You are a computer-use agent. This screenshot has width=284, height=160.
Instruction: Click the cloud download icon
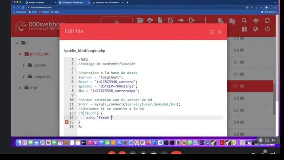pos(150,20)
